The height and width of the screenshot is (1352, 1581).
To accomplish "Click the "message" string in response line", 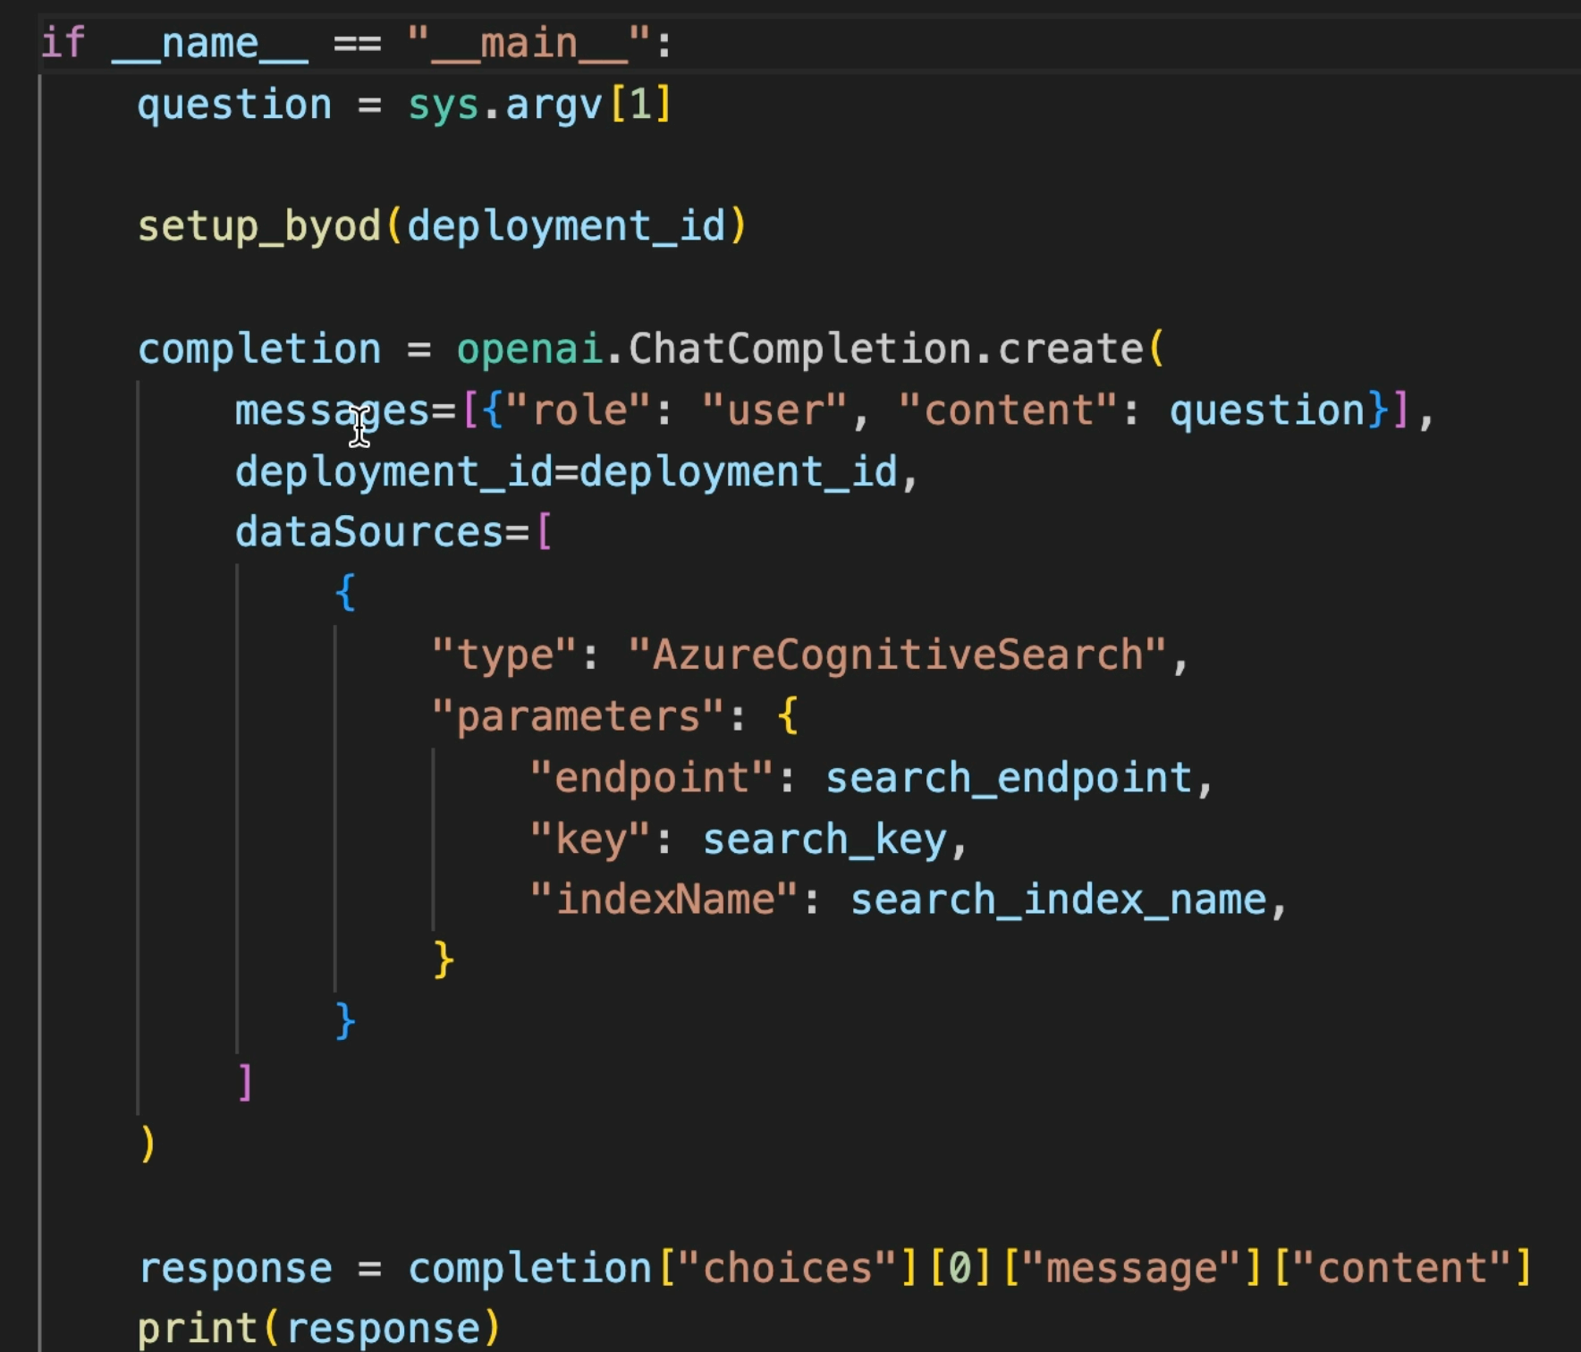I will pos(1131,1268).
